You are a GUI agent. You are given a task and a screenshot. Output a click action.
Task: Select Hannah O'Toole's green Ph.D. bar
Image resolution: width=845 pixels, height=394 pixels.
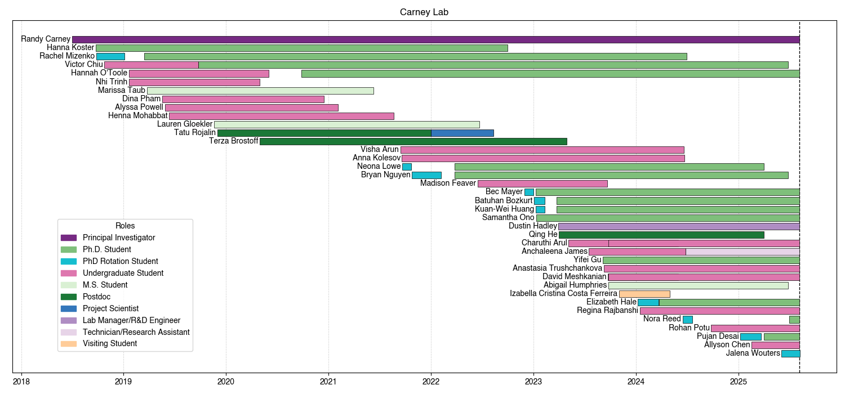(x=550, y=73)
